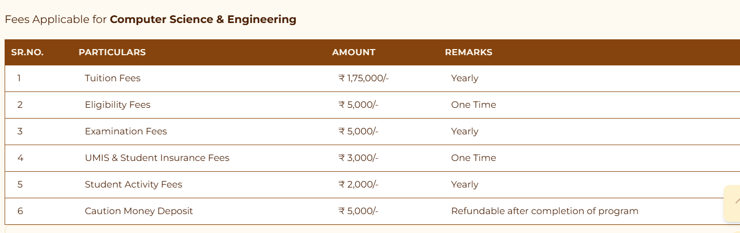
Task: Click the scroll-to-top arrow button
Action: point(733,203)
